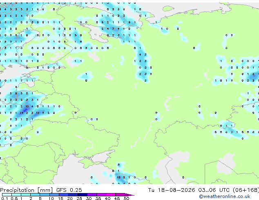Click the 15–20 mm blue legend swatch

coord(63,195)
